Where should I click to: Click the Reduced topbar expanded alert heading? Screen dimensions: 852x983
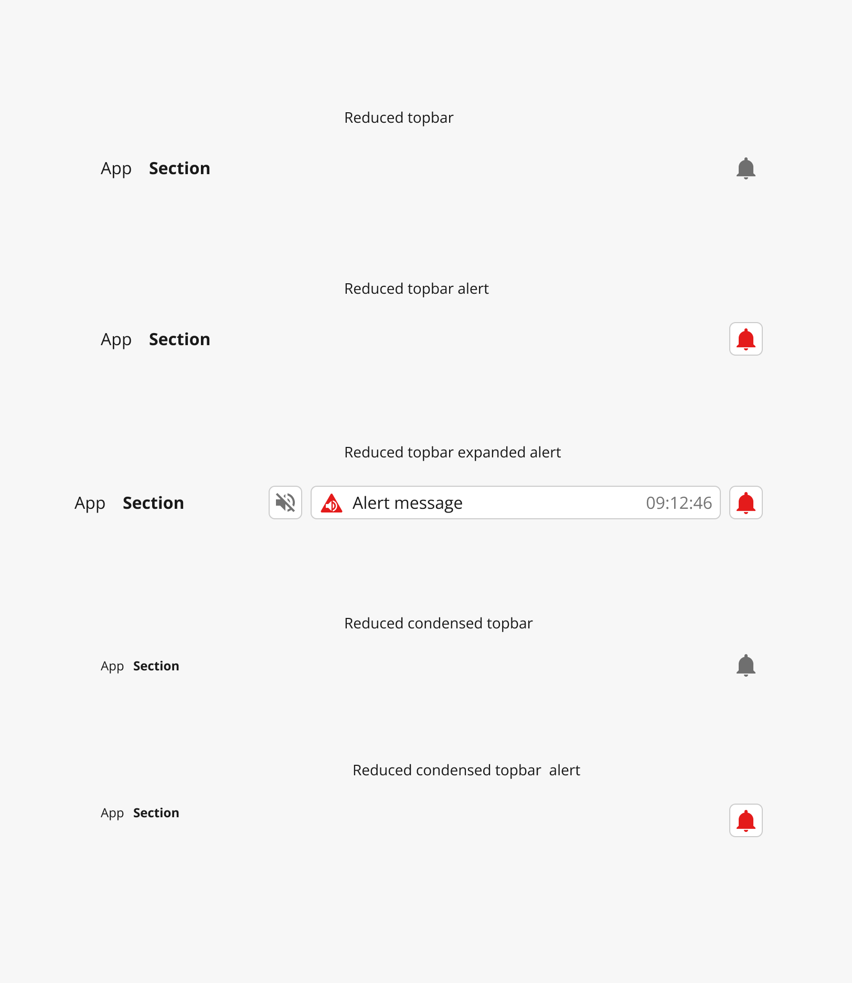pos(452,453)
